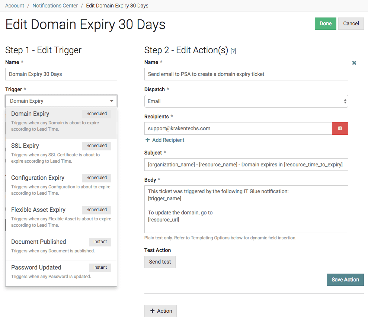Click Save Action button
This screenshot has height=322, width=368.
345,280
